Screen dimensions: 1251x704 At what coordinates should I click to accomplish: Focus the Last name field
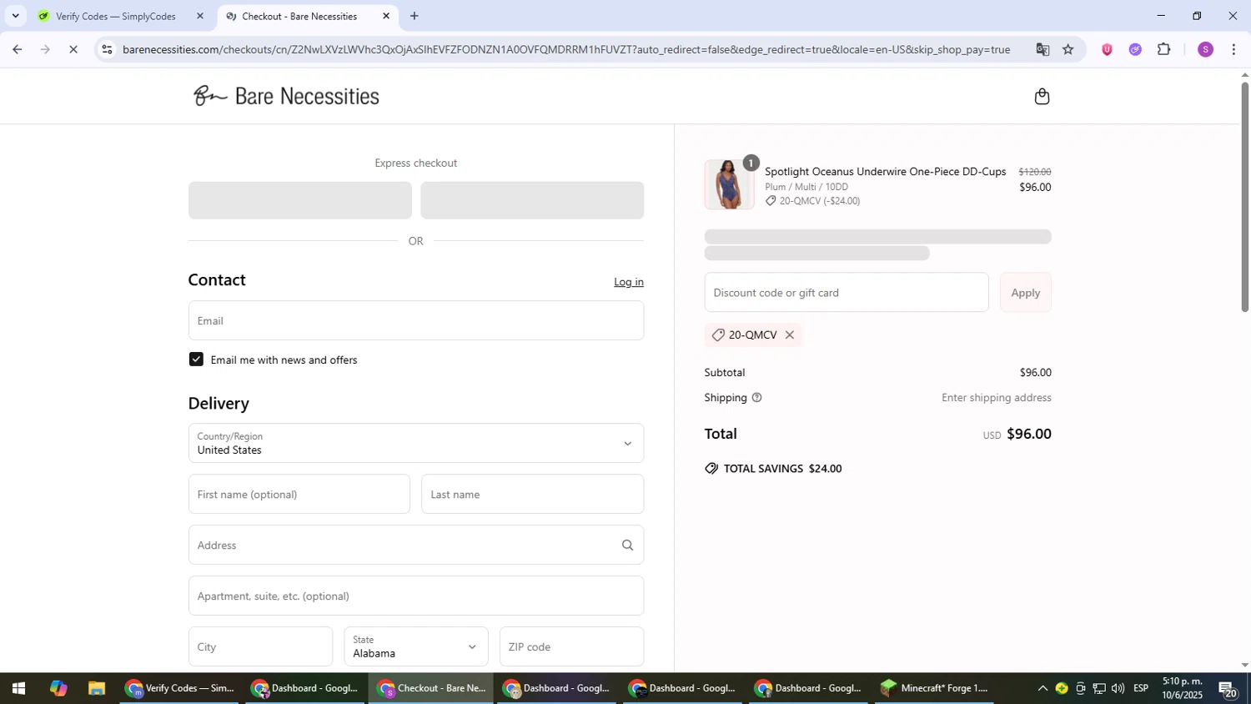coord(532,495)
